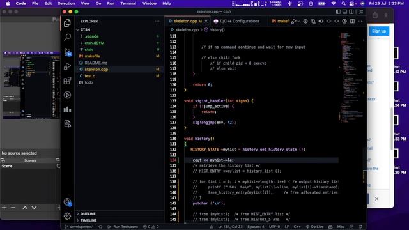Click LF end-of-line selector
The height and width of the screenshot is (230, 409).
[287, 227]
